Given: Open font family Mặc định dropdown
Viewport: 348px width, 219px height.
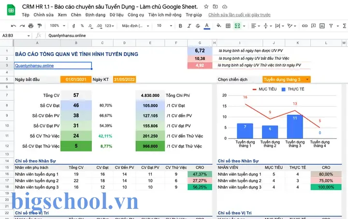Looking at the screenshot, I should point(135,26).
